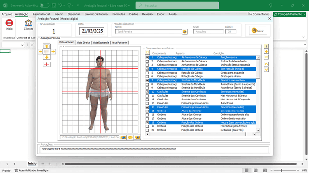Switch to Page Break Preview in status bar
Image resolution: width=309 pixels, height=173 pixels.
[265, 170]
